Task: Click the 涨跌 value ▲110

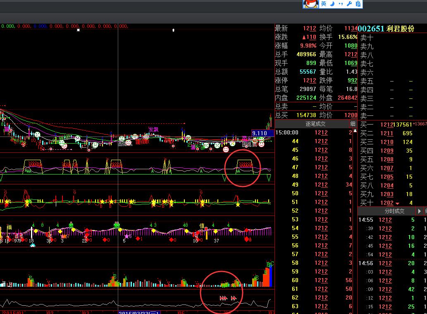Action: [x=309, y=37]
